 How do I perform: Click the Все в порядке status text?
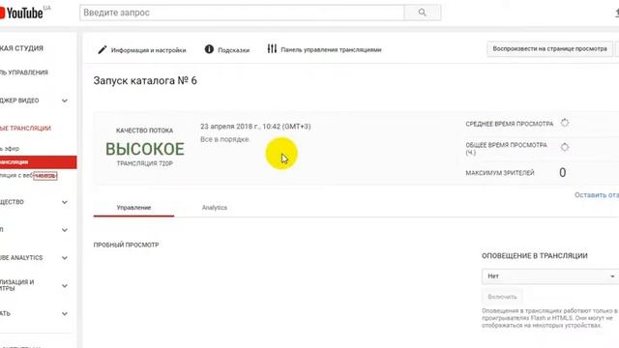[x=224, y=139]
